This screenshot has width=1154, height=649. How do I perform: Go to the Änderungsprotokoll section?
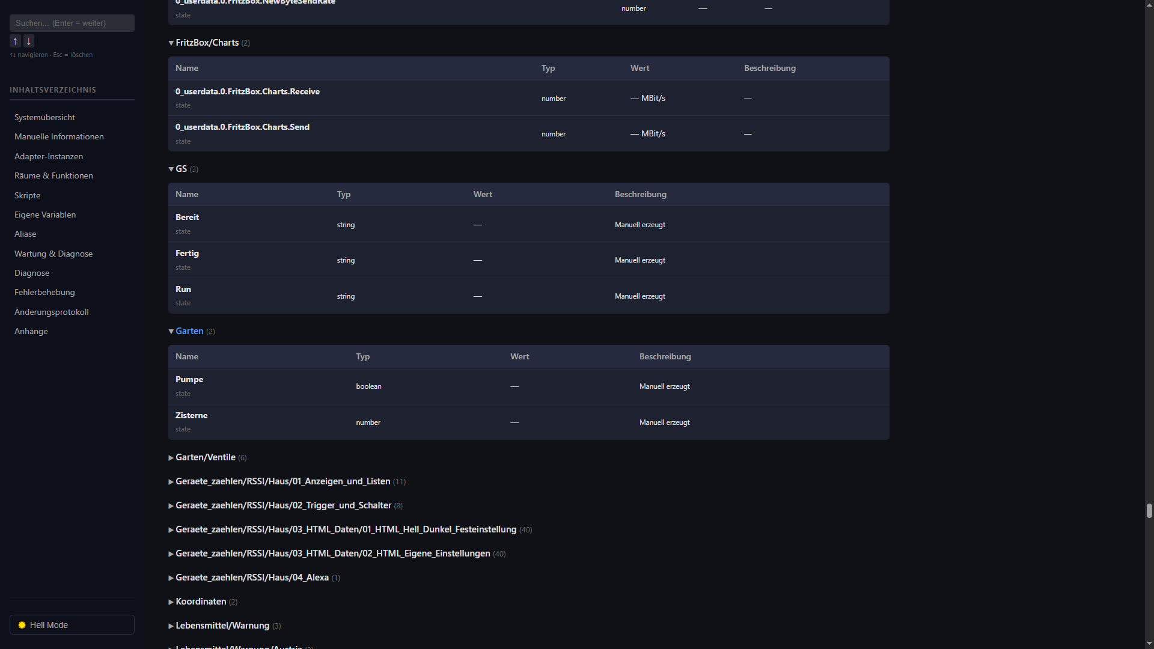point(51,312)
